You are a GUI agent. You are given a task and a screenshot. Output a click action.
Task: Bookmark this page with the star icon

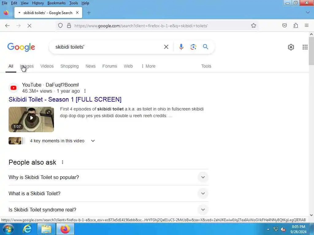(x=254, y=26)
